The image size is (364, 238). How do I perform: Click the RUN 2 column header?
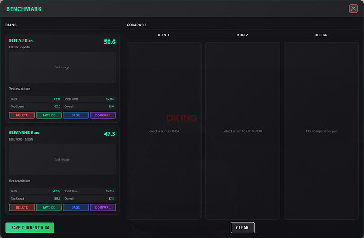click(x=242, y=35)
